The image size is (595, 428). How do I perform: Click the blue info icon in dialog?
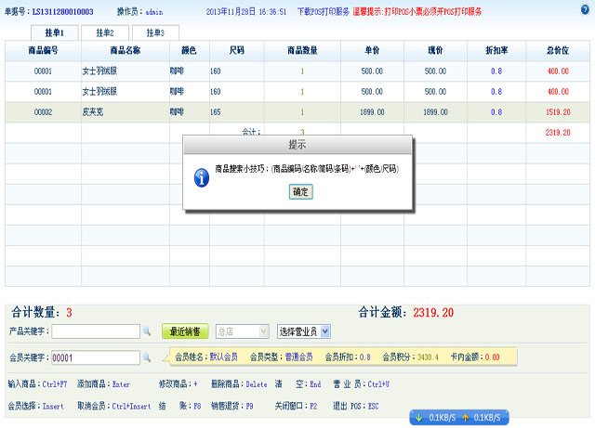[200, 177]
